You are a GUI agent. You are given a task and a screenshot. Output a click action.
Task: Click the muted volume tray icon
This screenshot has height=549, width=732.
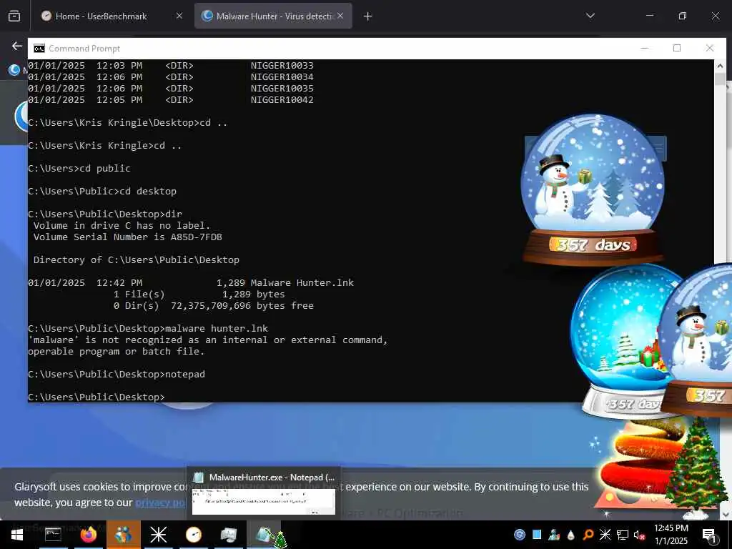click(639, 535)
